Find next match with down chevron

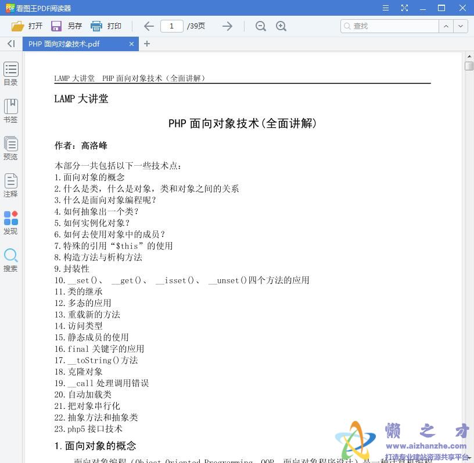click(x=461, y=26)
